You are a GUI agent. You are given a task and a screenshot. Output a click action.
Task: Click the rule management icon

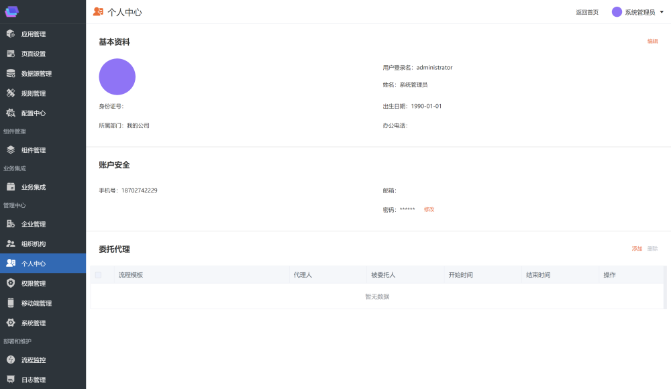tap(11, 93)
